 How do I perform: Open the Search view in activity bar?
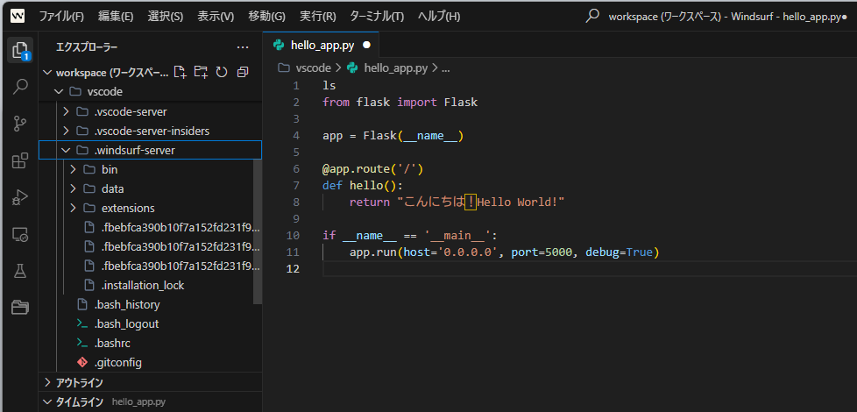pyautogui.click(x=20, y=86)
